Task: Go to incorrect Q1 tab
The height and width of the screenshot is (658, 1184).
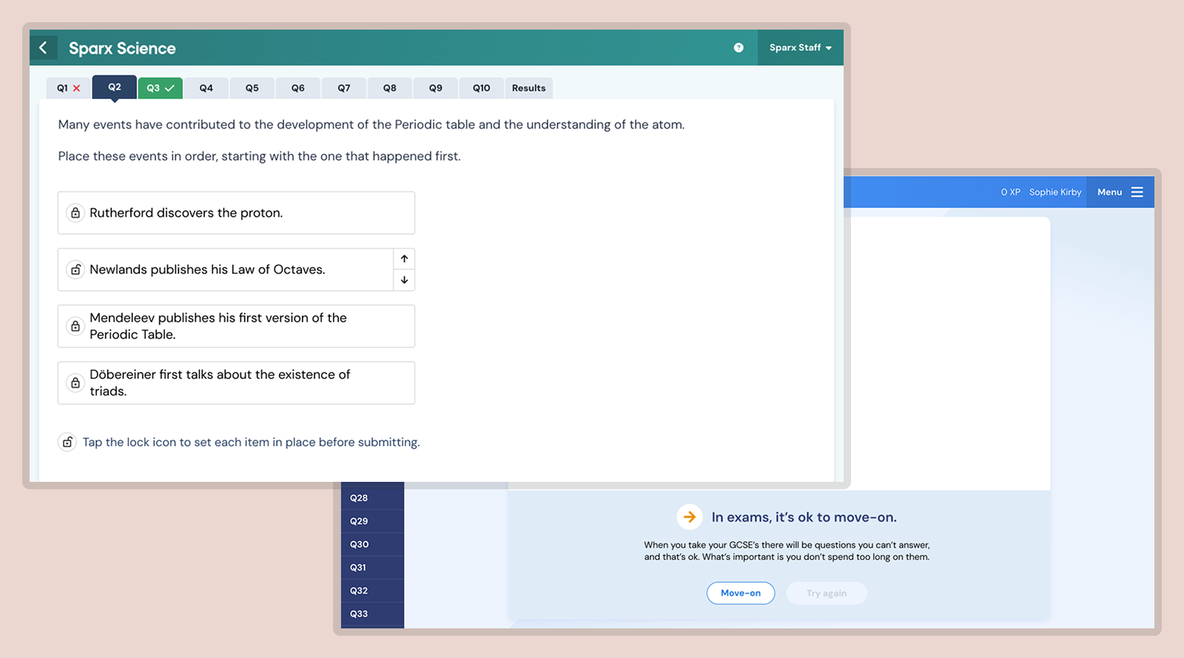Action: click(68, 88)
